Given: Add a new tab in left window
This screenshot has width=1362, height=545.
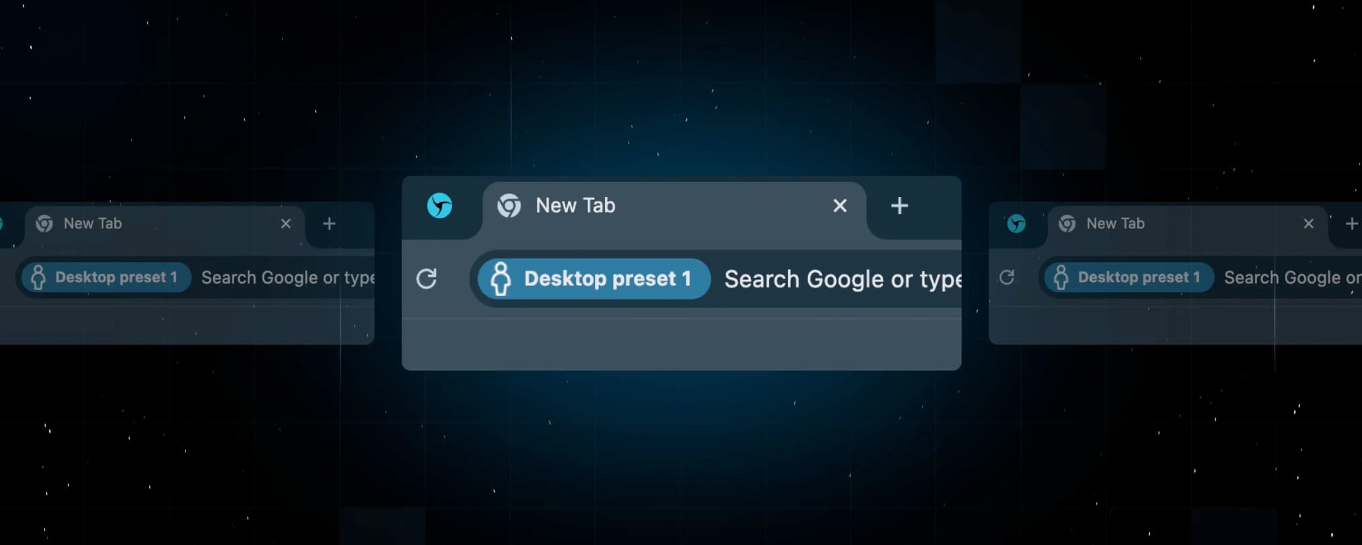Looking at the screenshot, I should (x=329, y=224).
